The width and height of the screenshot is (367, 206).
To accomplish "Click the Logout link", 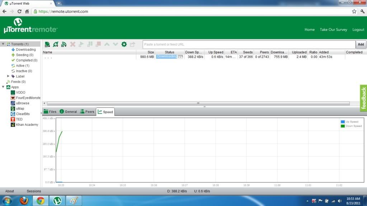I will 358,29.
